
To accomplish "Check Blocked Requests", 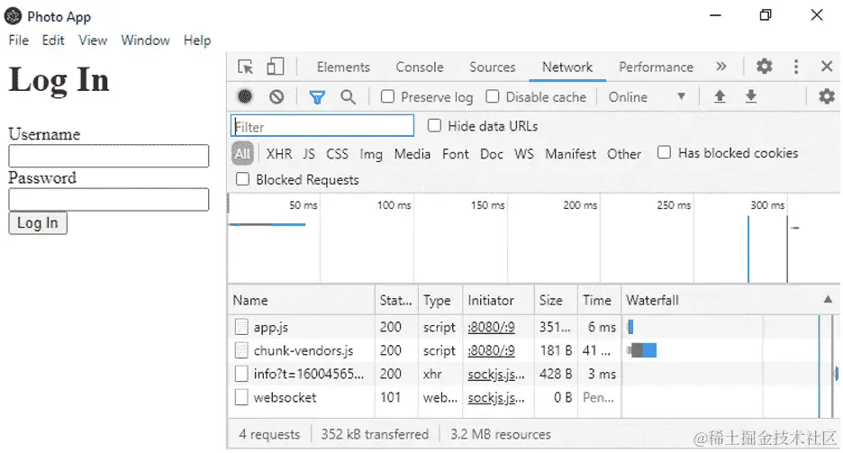I will pyautogui.click(x=242, y=179).
